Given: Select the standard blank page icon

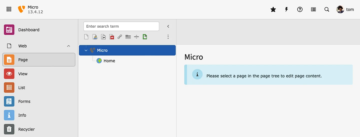Looking at the screenshot, I should point(86,37).
